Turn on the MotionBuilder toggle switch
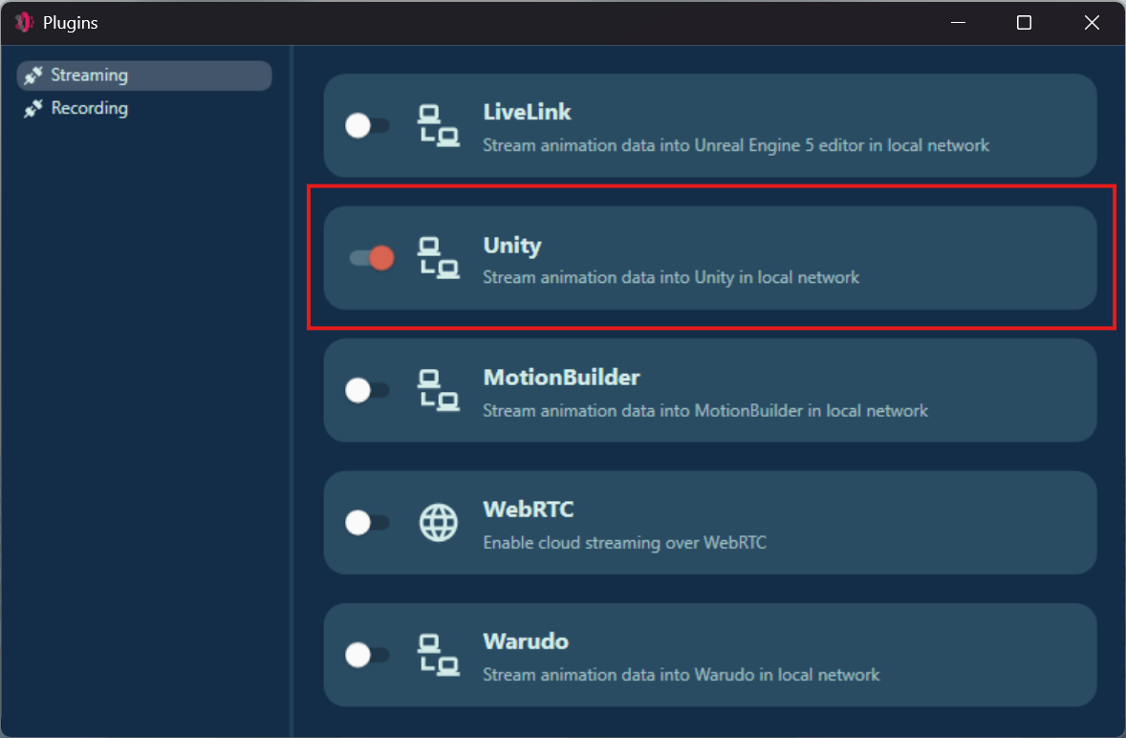Viewport: 1126px width, 738px height. click(368, 390)
